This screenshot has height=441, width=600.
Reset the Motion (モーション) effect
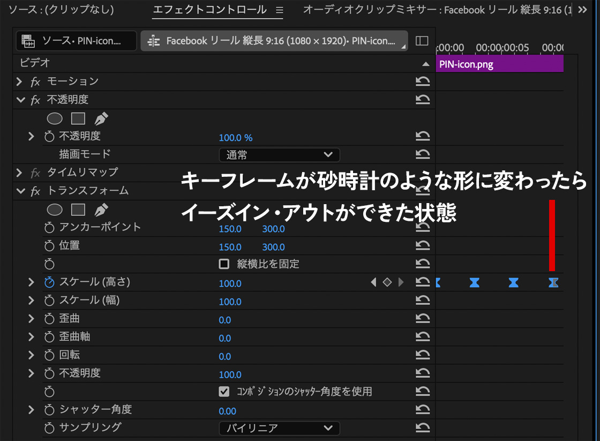(x=423, y=81)
